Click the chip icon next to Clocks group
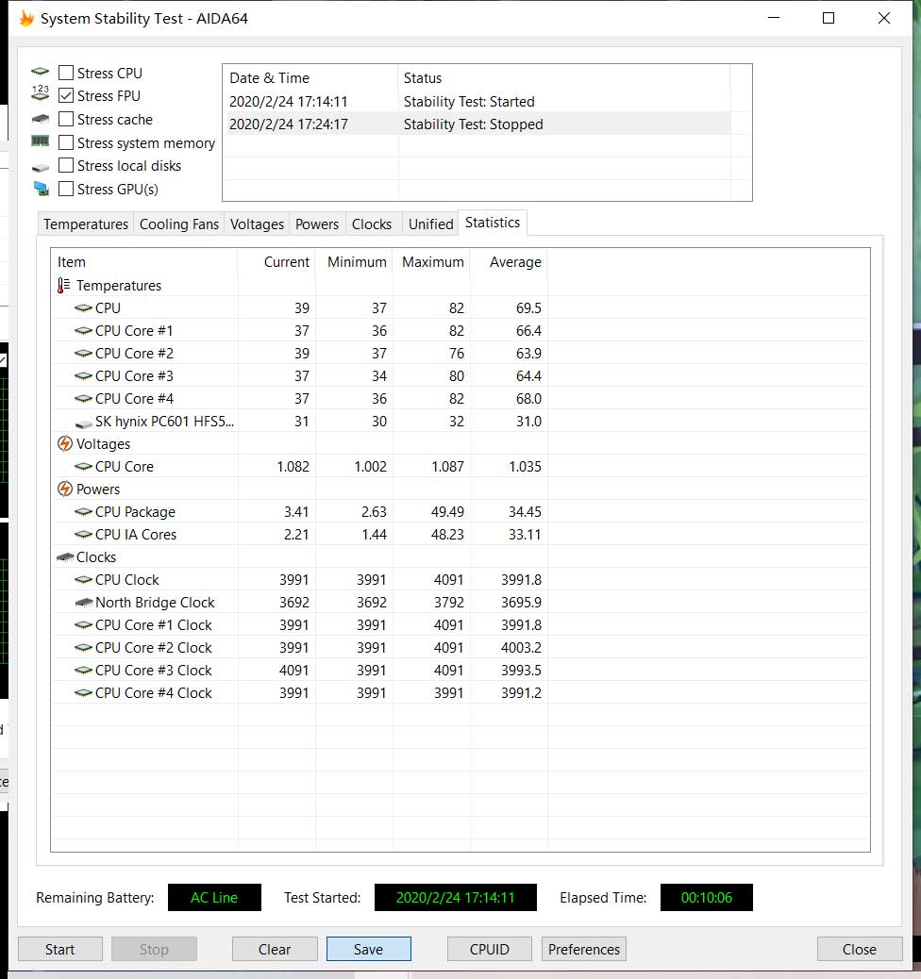The image size is (921, 979). [x=65, y=556]
